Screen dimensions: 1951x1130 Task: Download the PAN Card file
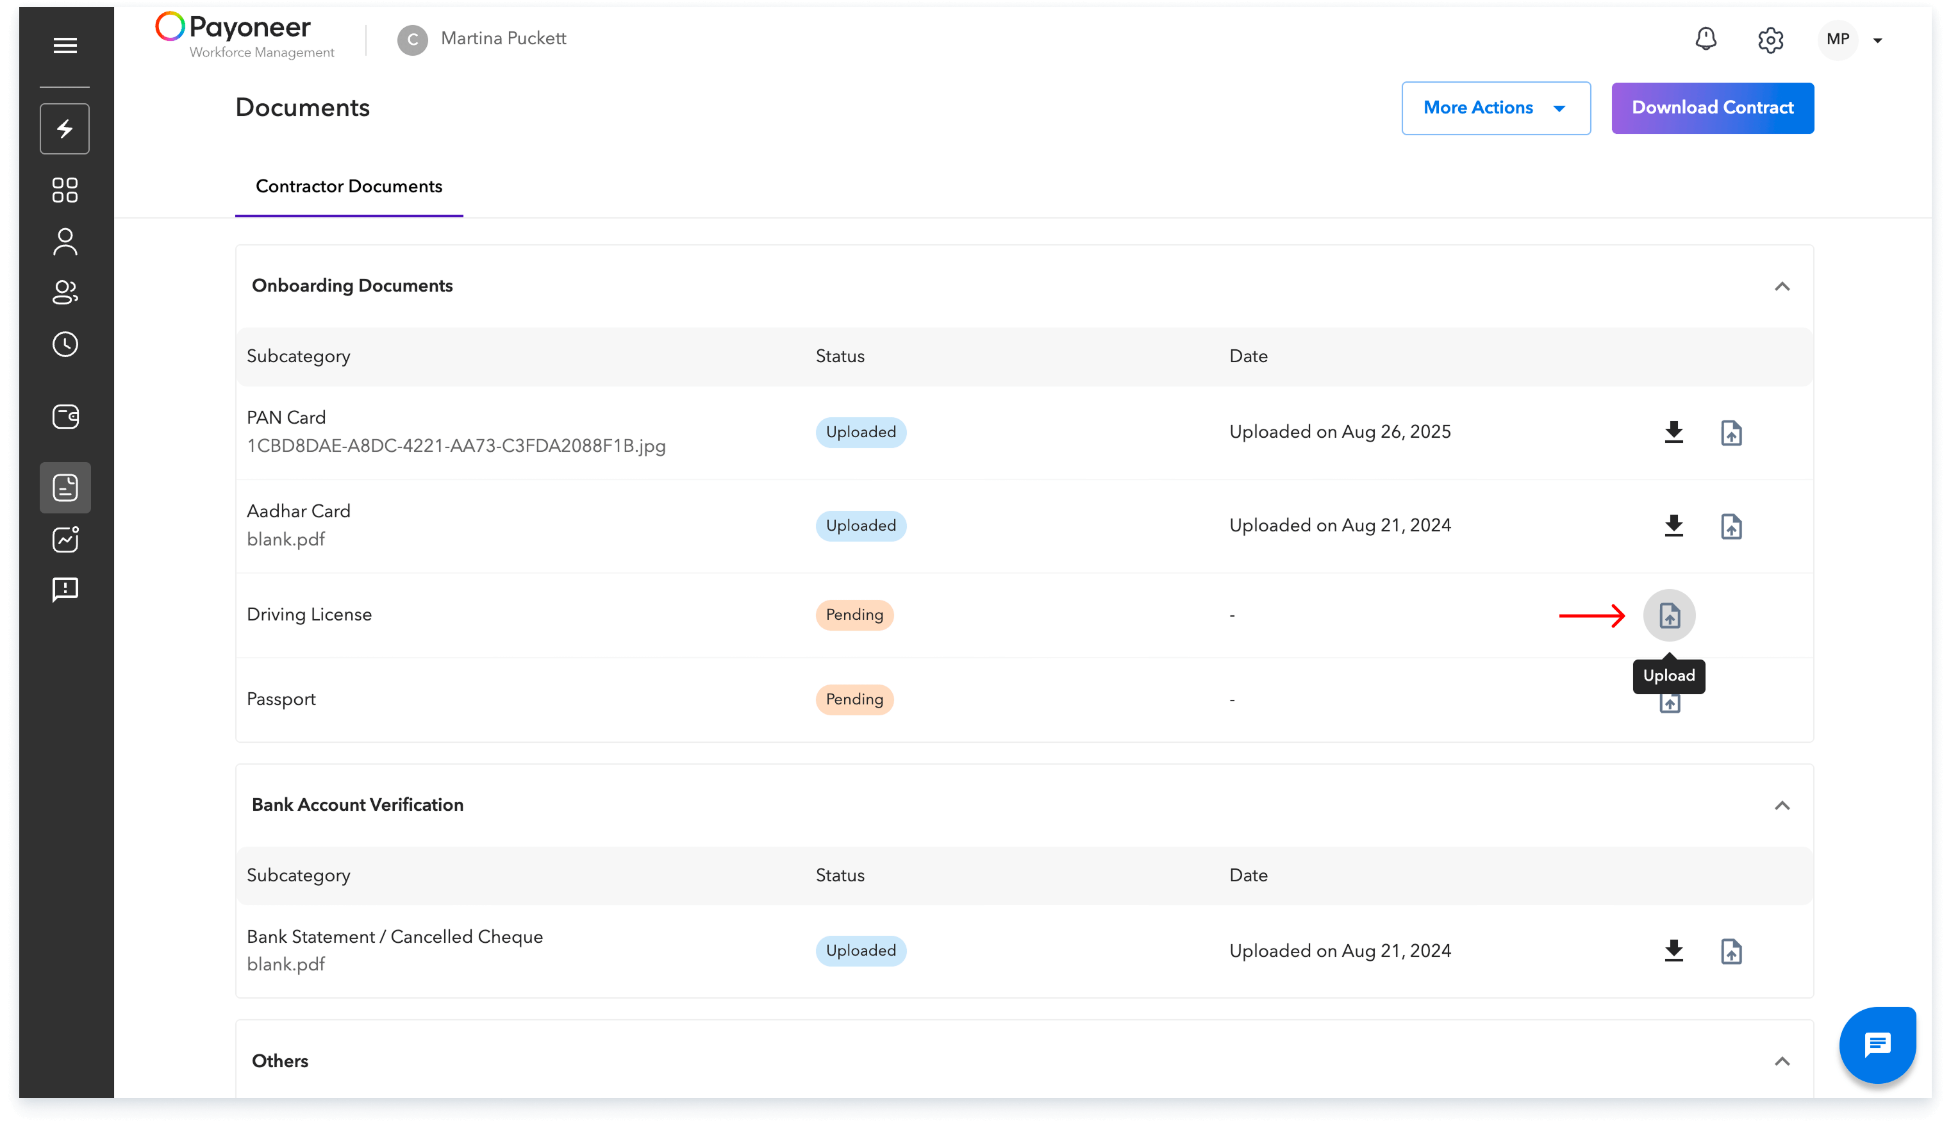click(1673, 432)
